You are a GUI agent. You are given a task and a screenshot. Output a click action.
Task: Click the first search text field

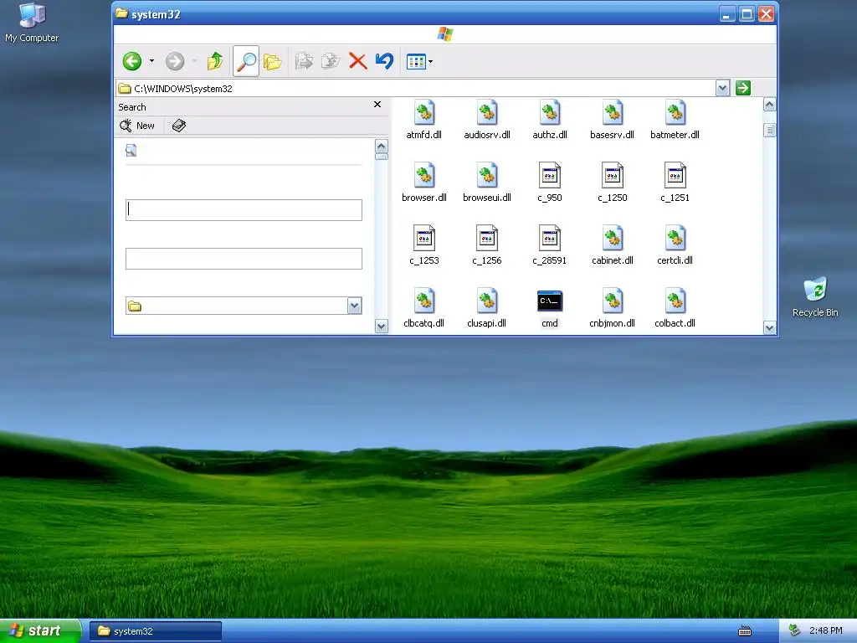coord(244,210)
